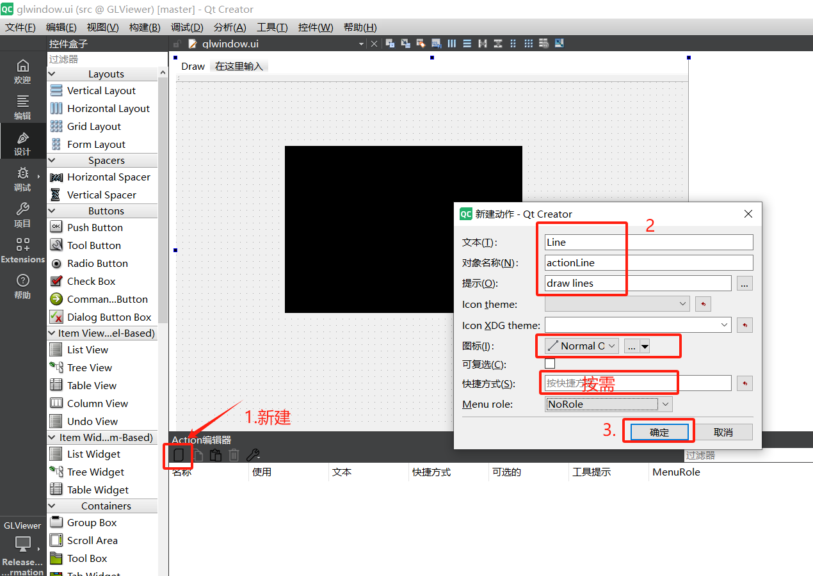Toggle the 可复选 (Checkable) checkbox
Viewport: 813px width, 576px height.
tap(550, 364)
